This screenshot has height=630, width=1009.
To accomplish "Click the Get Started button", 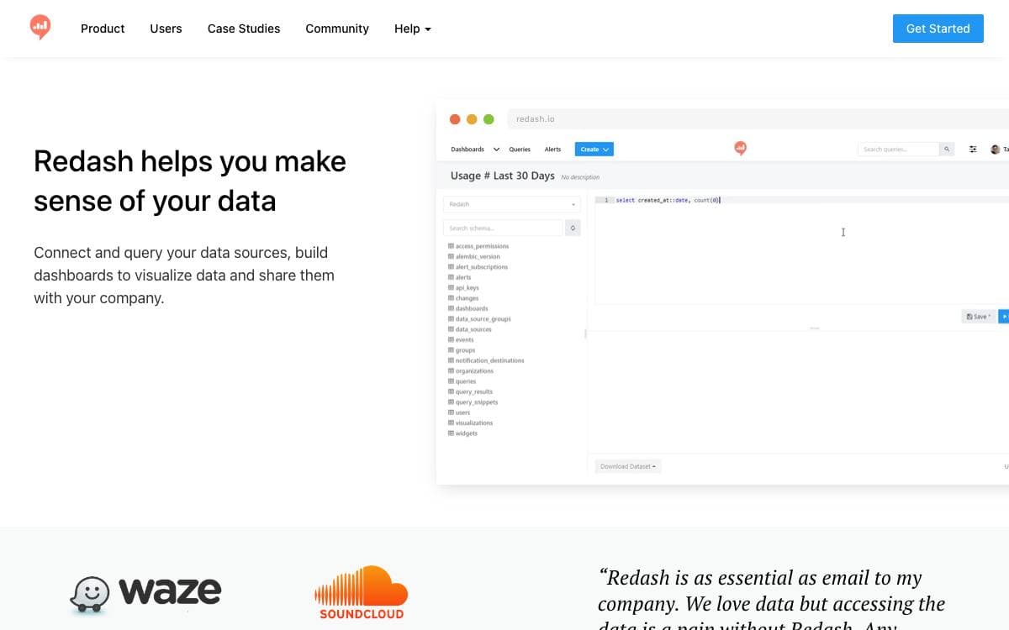I will pyautogui.click(x=938, y=29).
